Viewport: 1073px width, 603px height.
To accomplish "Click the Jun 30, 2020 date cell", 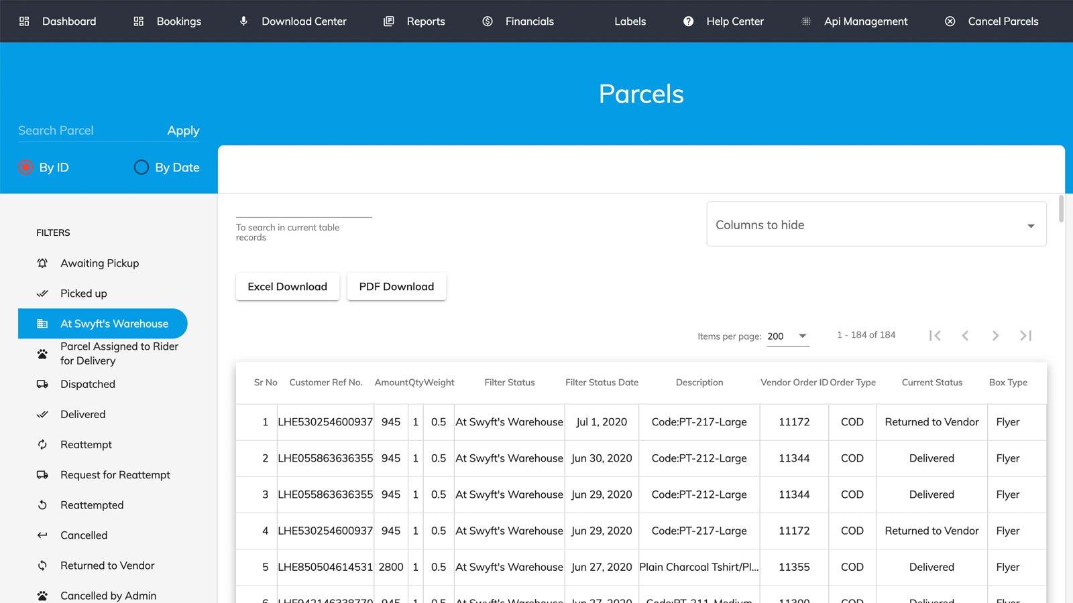I will coord(602,458).
